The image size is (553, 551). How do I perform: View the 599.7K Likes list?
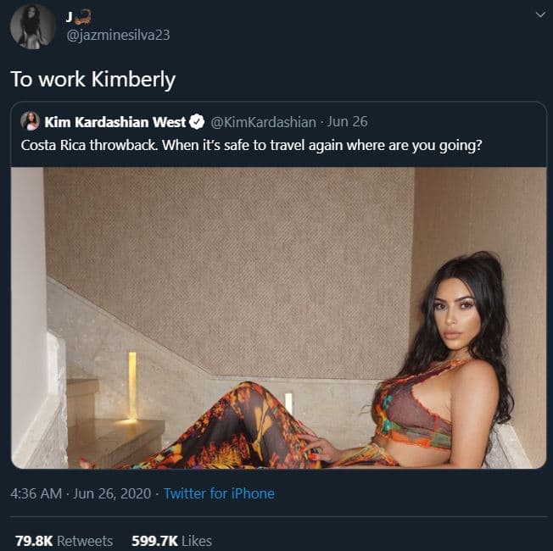[x=171, y=540]
